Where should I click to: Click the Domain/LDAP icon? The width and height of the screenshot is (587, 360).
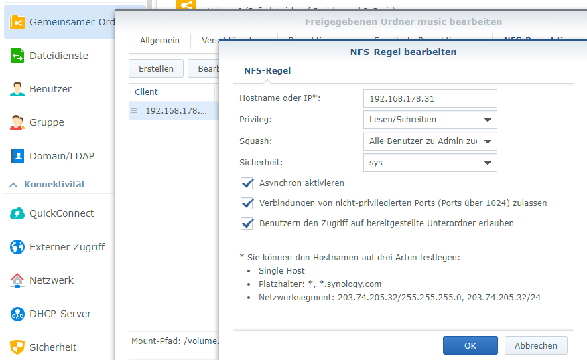point(17,156)
